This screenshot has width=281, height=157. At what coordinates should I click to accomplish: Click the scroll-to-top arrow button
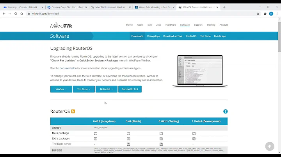point(270,146)
